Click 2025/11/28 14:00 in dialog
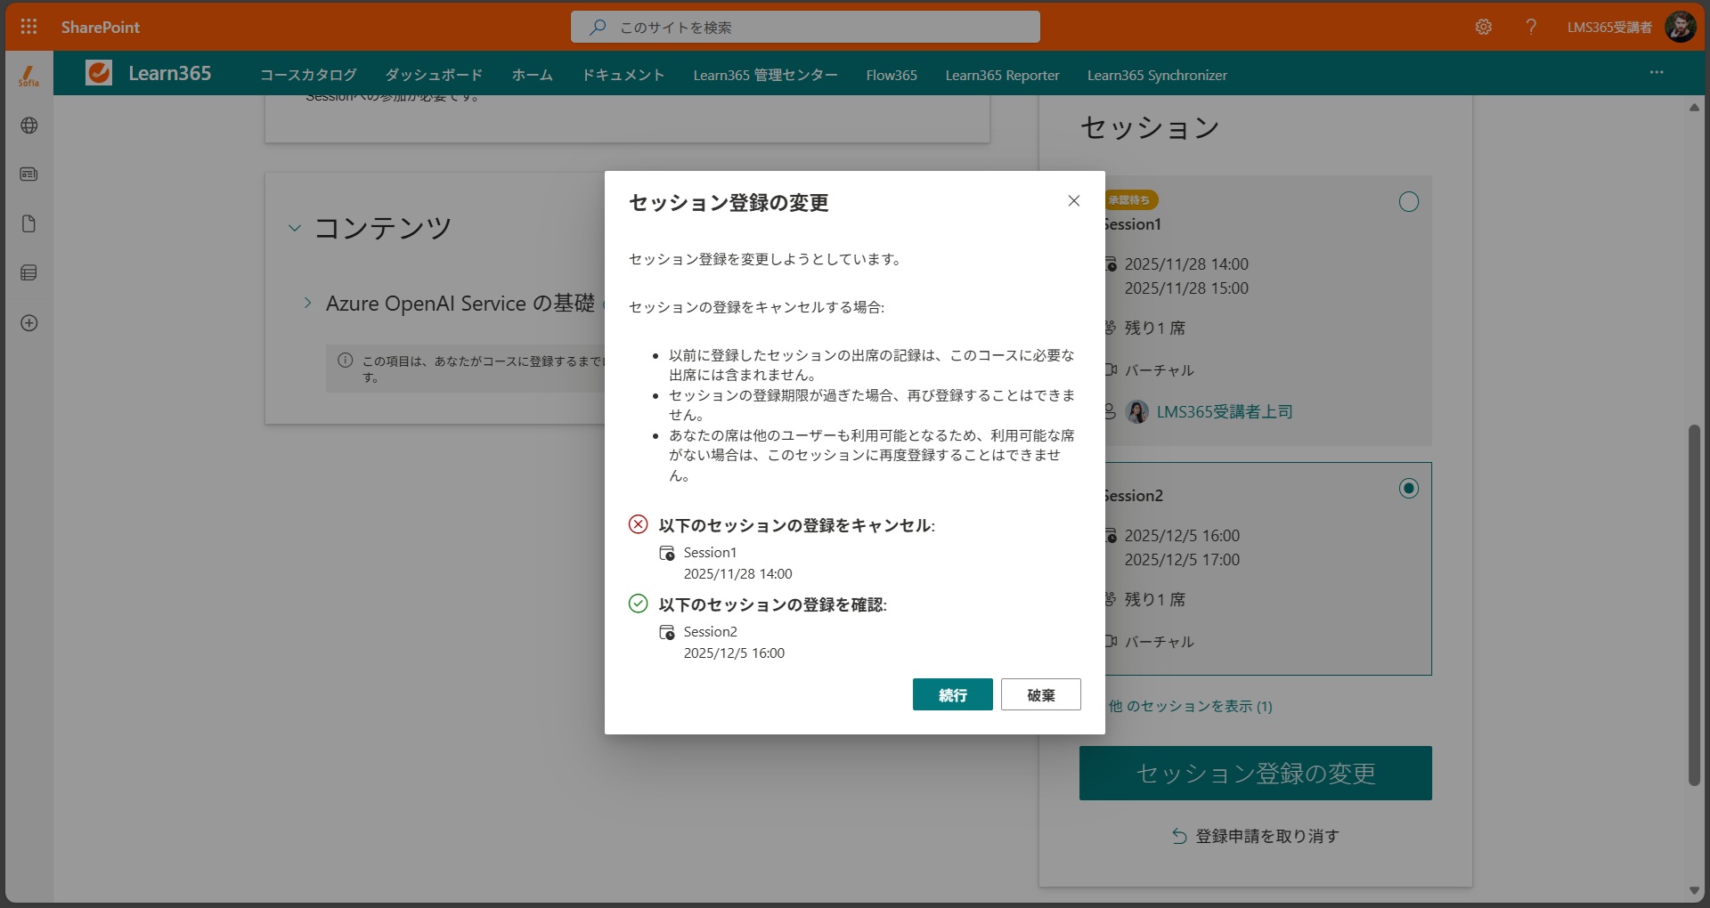Viewport: 1710px width, 908px height. tap(737, 574)
